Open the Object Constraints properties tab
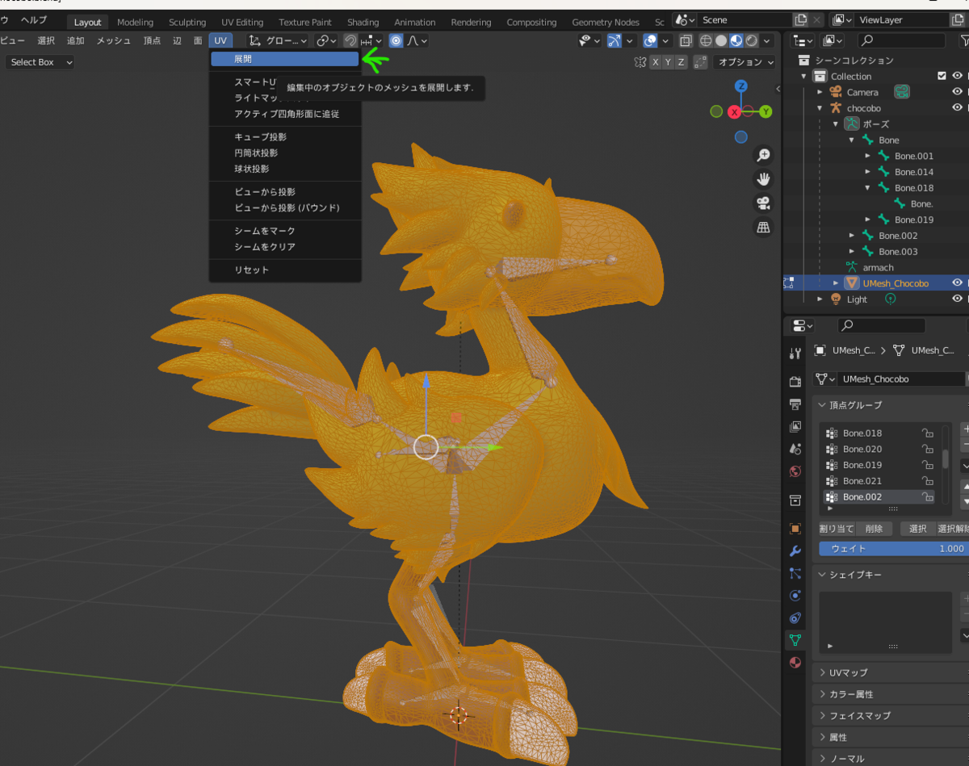 (795, 618)
